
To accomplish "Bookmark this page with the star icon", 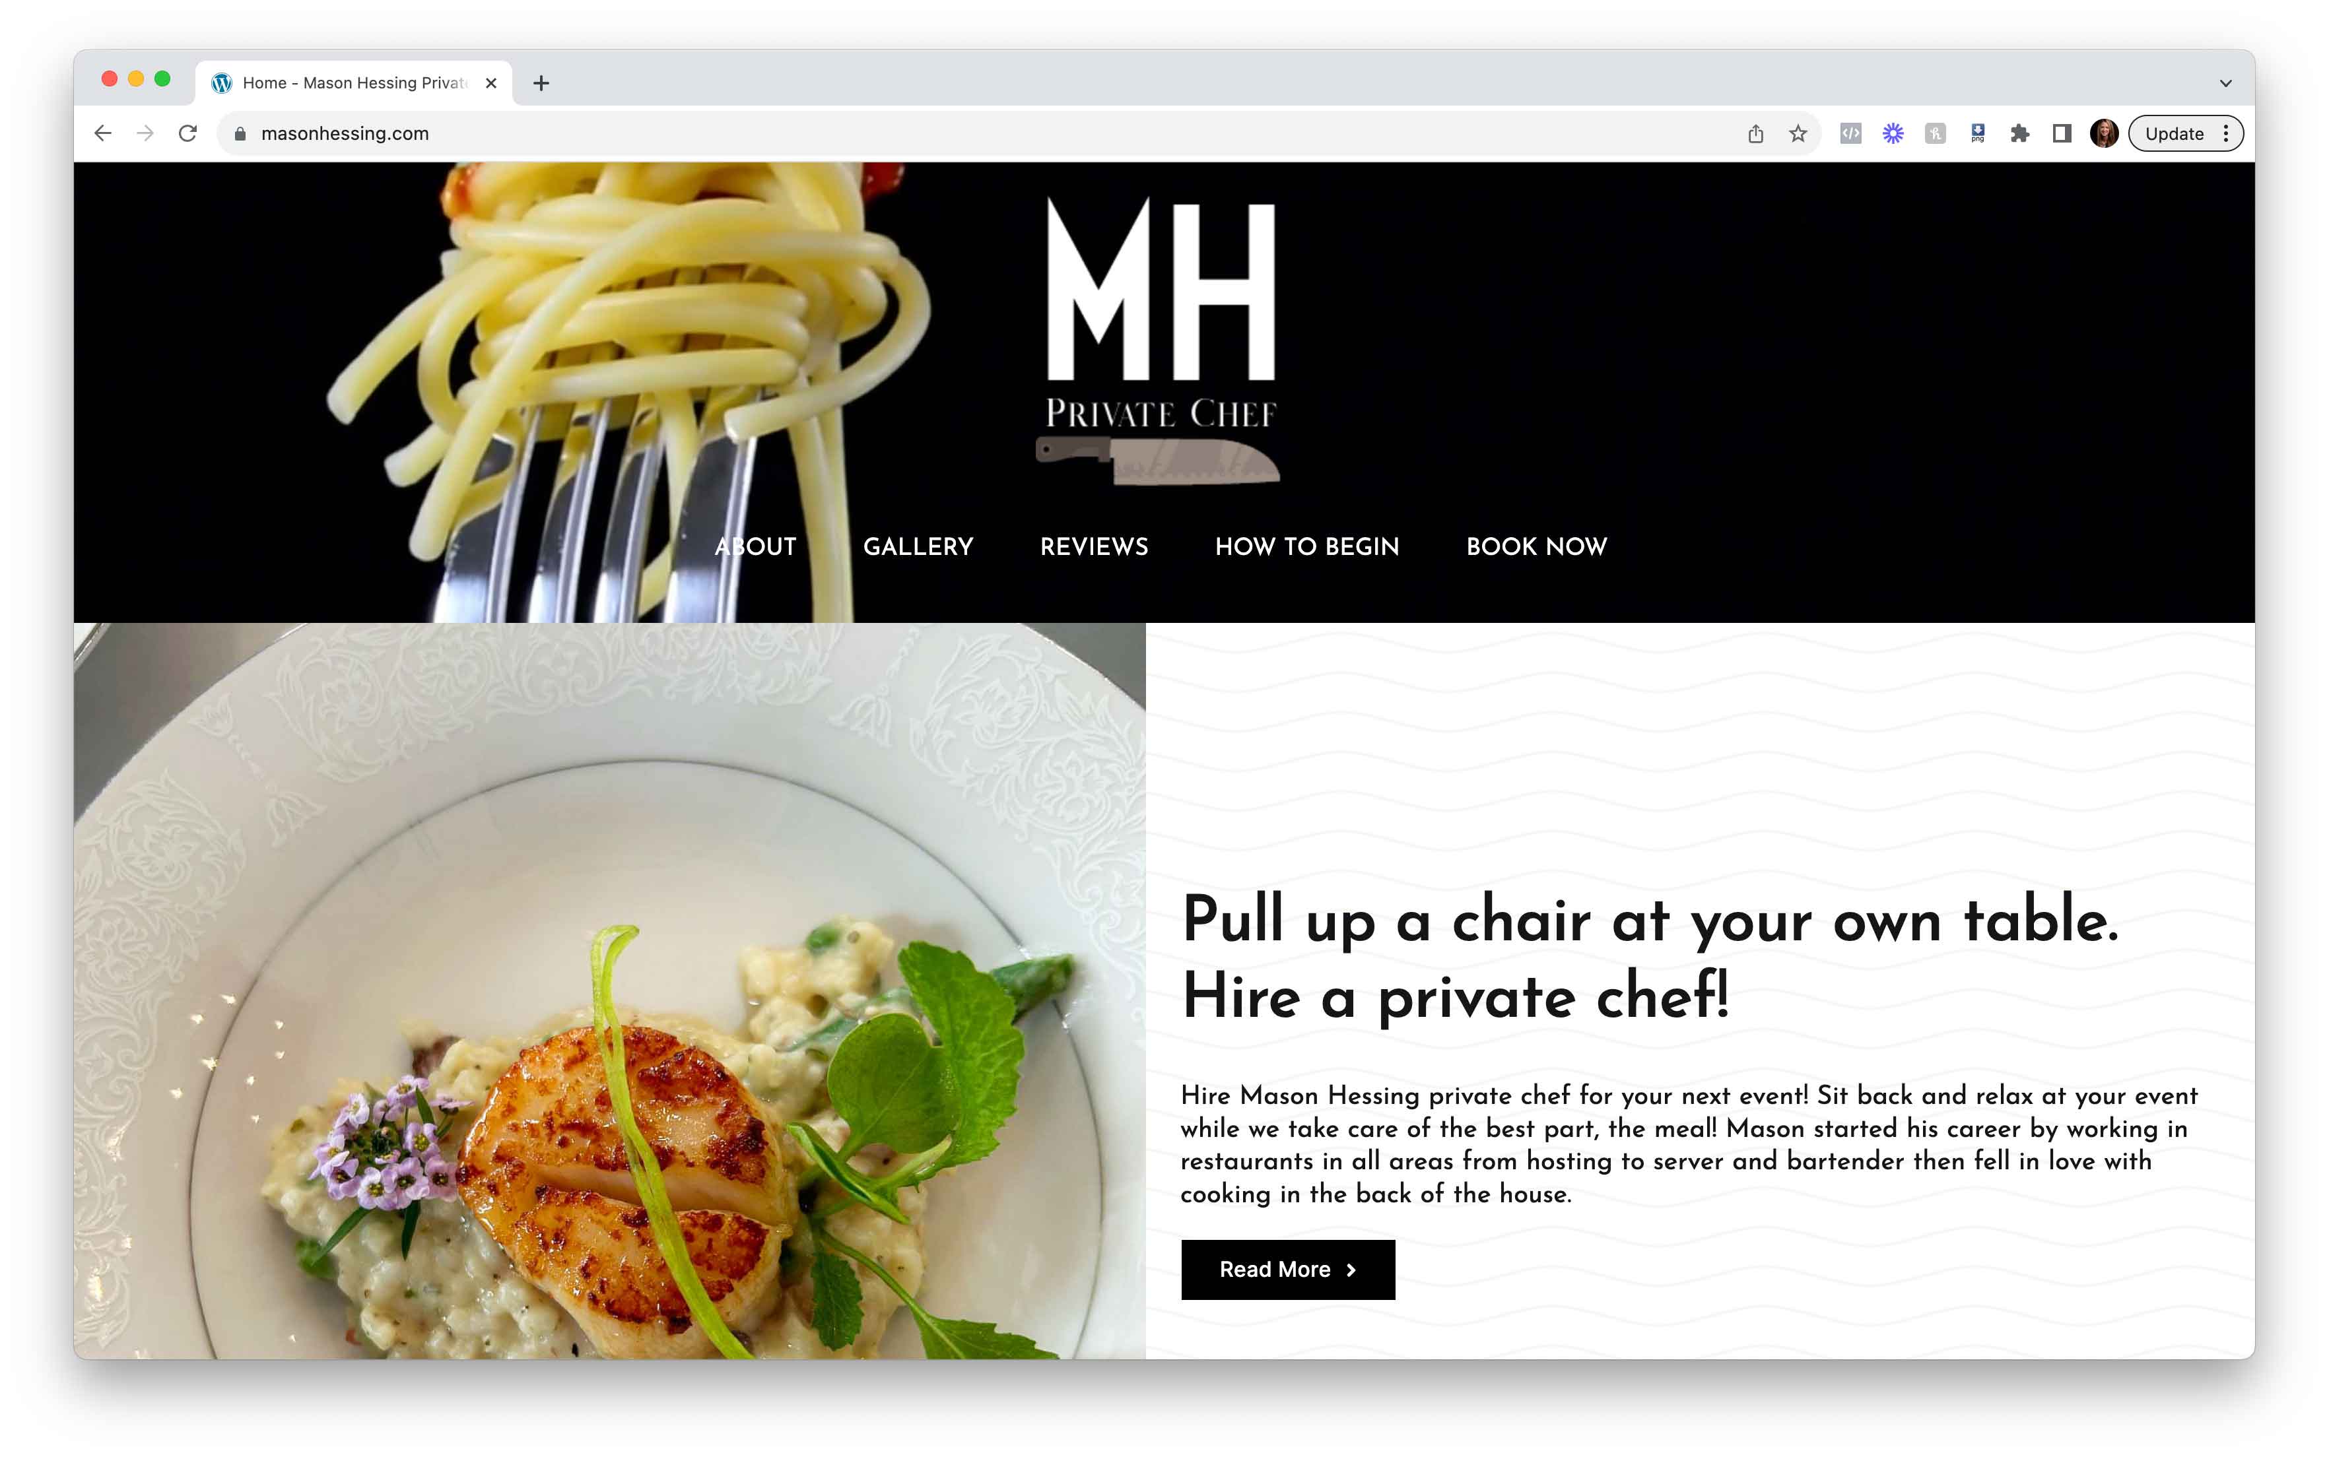I will [1798, 134].
